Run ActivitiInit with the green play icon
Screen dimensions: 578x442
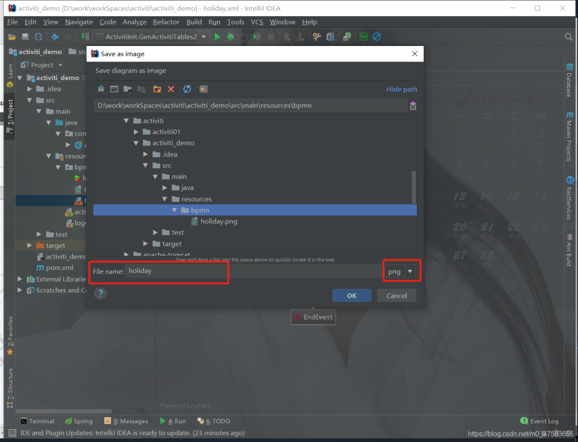[x=217, y=37]
